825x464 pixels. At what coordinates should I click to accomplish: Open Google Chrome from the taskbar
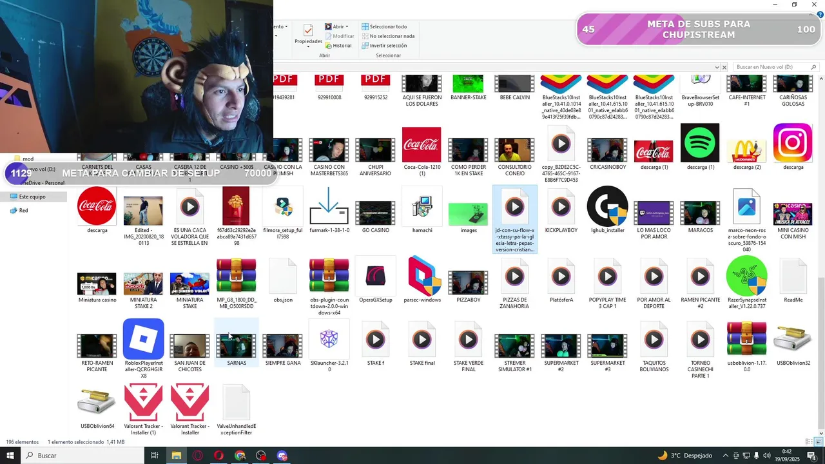point(240,456)
